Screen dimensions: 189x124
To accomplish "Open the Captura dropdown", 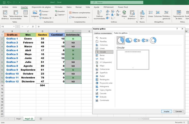I will click(60, 15).
